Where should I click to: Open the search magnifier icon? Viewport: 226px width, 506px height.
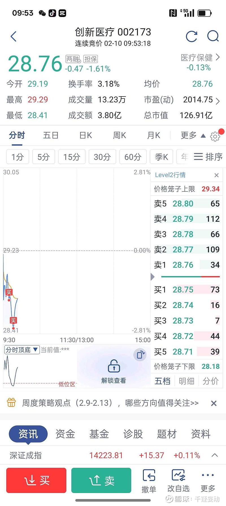(213, 36)
